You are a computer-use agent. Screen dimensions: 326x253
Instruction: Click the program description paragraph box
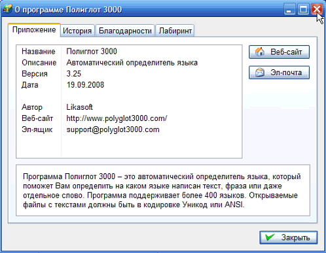click(163, 190)
